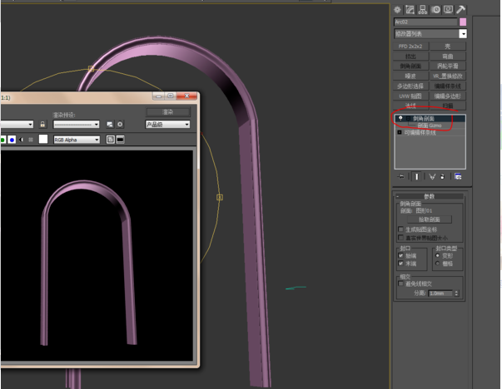Toggle the monochrome display icon
This screenshot has width=502, height=389.
tap(31, 140)
